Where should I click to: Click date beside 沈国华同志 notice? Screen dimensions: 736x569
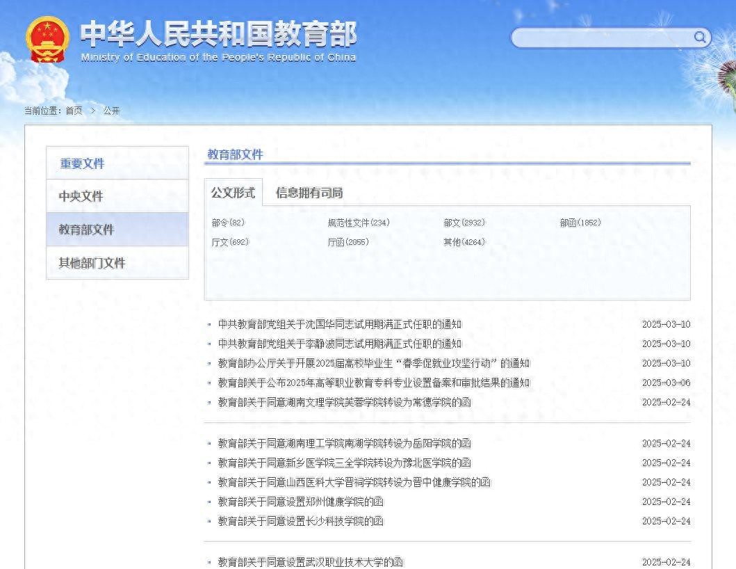coord(666,324)
